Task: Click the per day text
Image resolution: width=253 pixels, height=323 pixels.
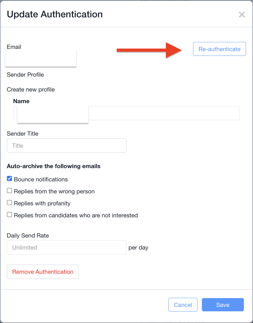Action: pyautogui.click(x=138, y=248)
